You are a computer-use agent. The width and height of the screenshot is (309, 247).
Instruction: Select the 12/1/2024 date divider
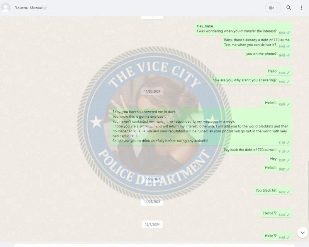click(x=152, y=224)
